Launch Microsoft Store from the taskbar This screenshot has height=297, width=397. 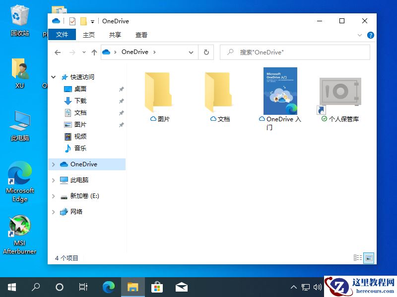tap(157, 287)
